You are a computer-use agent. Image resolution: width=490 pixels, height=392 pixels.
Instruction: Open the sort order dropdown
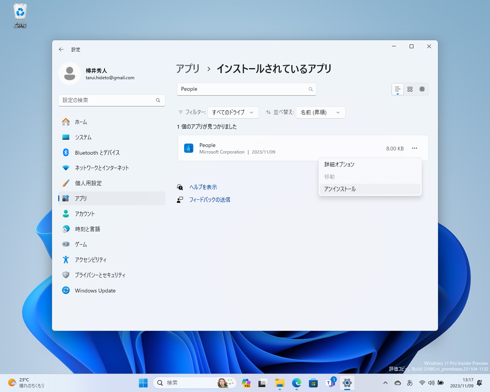pos(321,112)
